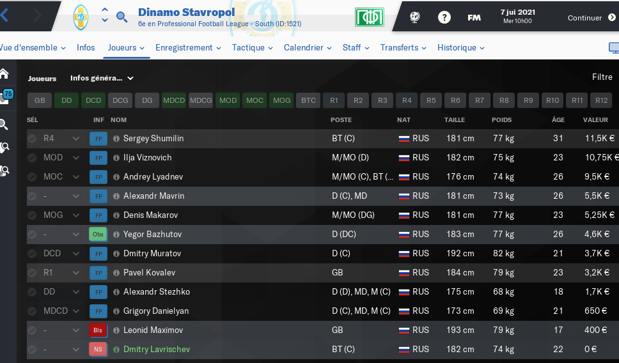Screen dimensions: 619x363
Task: Open the Infos générales view dropdown
Action: pos(102,78)
